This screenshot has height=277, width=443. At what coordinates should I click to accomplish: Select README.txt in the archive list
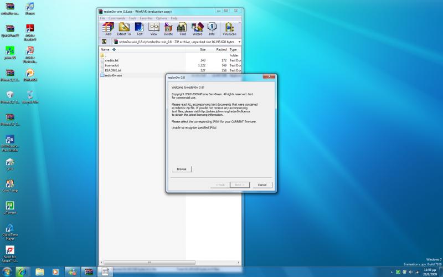click(171, 70)
